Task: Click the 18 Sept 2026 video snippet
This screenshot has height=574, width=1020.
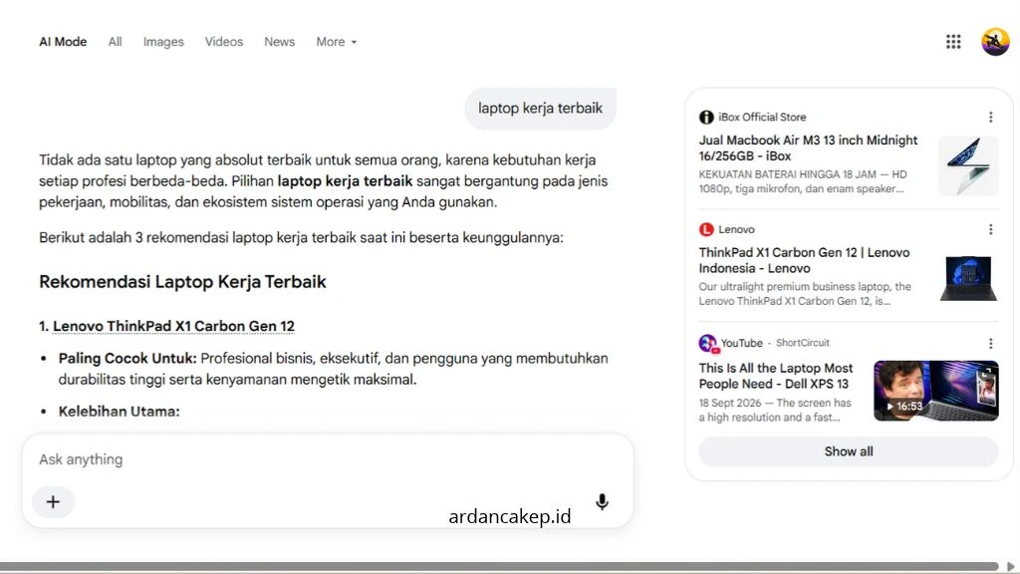Action: 775,410
